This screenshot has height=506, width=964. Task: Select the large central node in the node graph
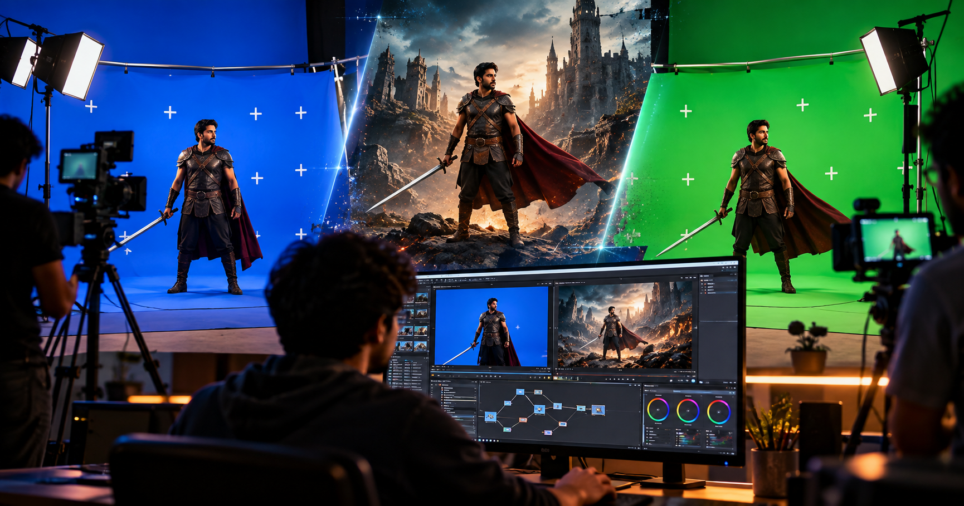click(539, 409)
